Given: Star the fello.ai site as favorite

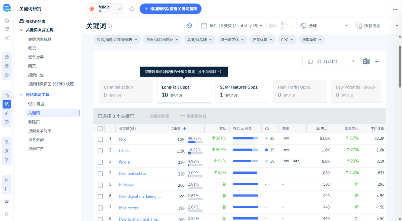Looking at the screenshot, I should [131, 9].
